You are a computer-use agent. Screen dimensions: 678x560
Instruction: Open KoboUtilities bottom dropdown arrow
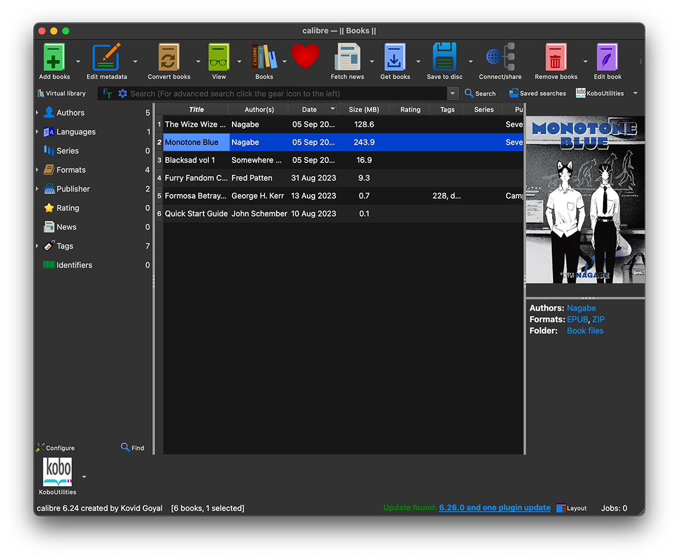(84, 477)
